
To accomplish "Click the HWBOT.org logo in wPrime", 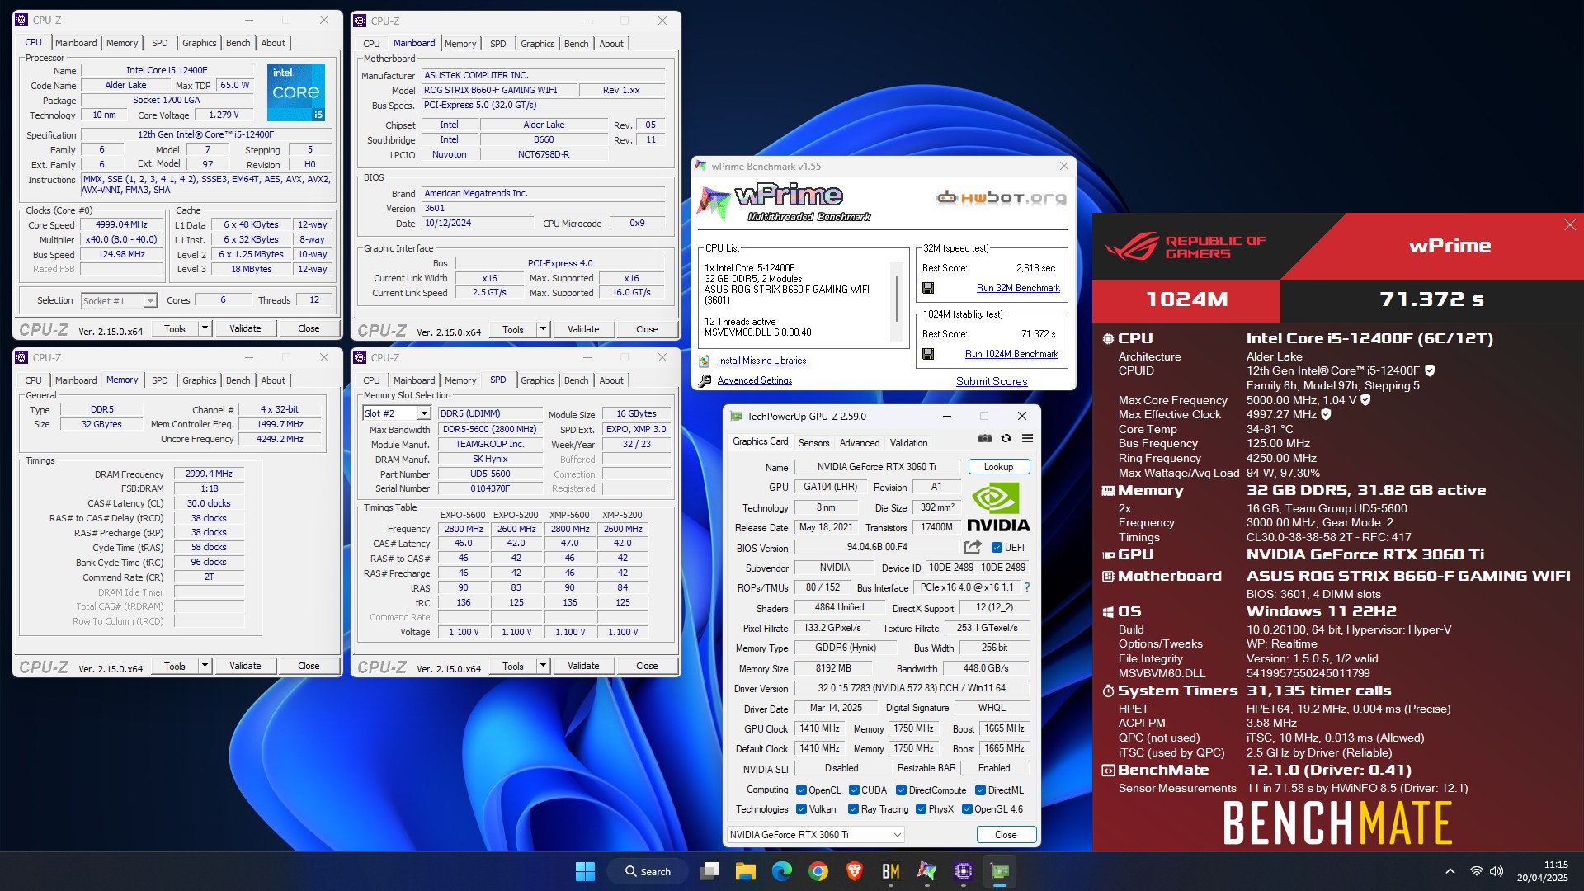I will tap(1001, 198).
